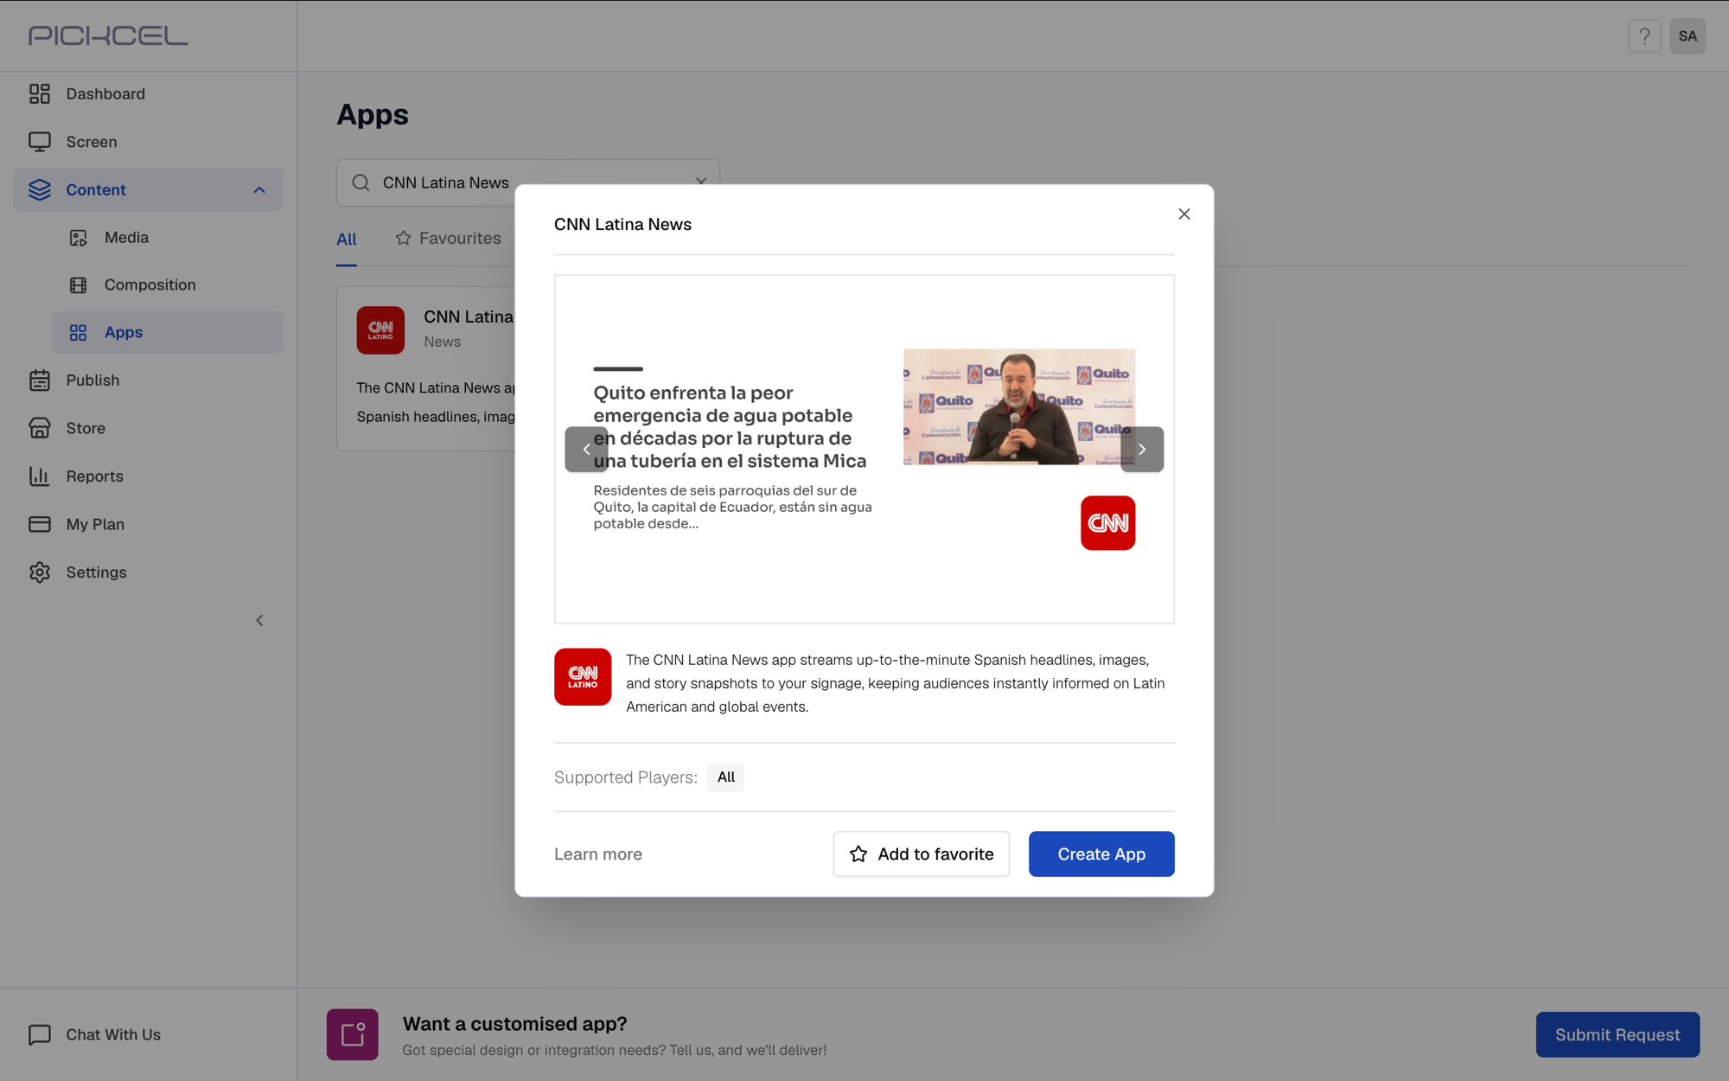Screen dimensions: 1729x1081
Task: Click Submit Request button
Action: tap(1617, 1034)
